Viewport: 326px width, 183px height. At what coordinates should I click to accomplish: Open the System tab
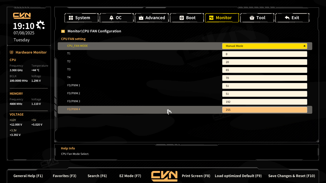click(x=81, y=18)
